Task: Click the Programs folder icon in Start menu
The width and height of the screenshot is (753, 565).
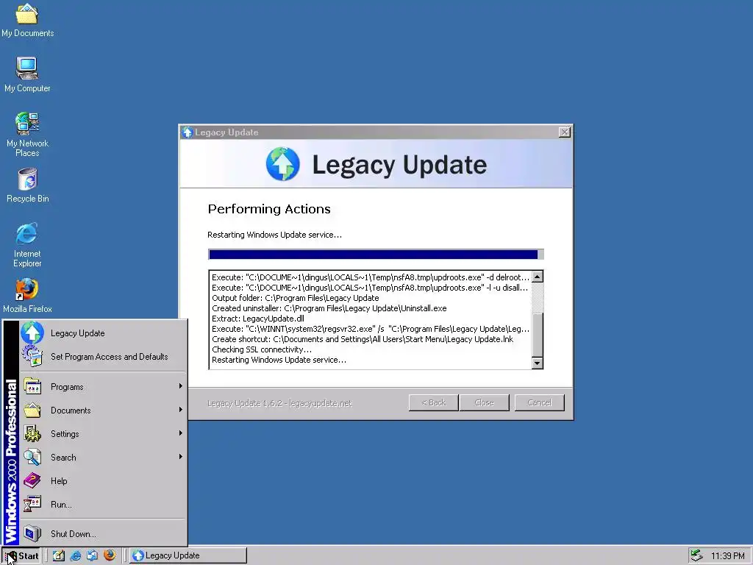Action: point(32,386)
